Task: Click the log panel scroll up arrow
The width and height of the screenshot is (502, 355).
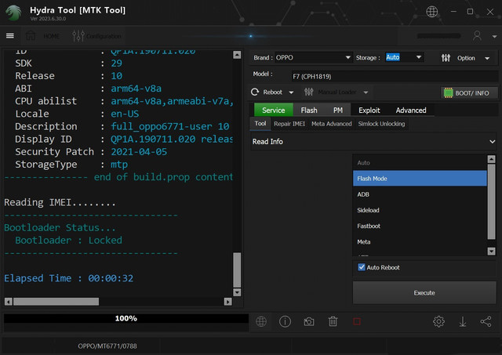Action: (237, 55)
